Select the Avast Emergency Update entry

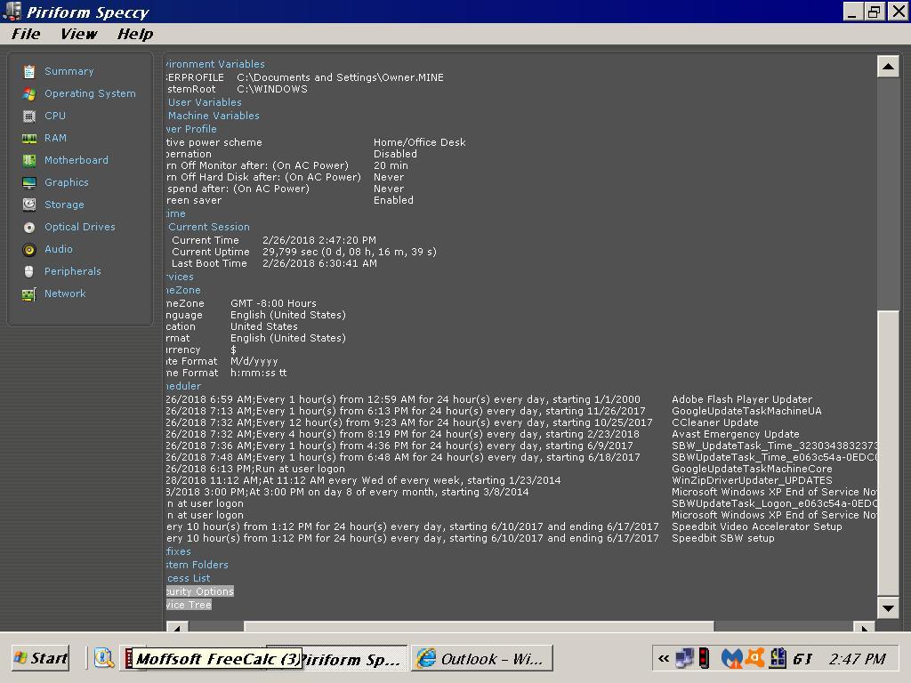click(x=736, y=434)
